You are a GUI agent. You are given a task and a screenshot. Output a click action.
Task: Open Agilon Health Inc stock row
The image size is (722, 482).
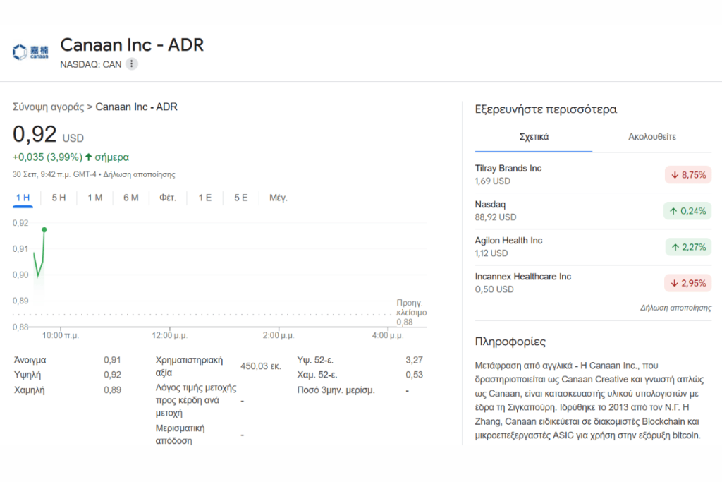tap(593, 246)
